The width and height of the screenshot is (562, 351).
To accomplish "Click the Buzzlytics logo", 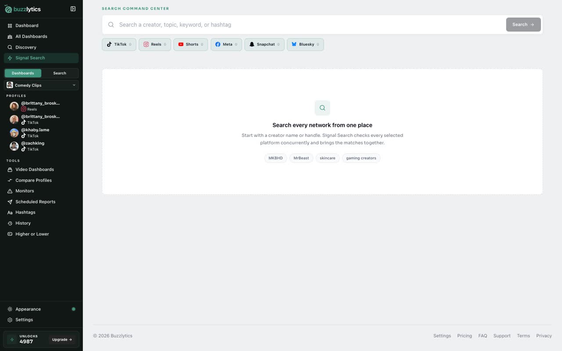I will [23, 9].
